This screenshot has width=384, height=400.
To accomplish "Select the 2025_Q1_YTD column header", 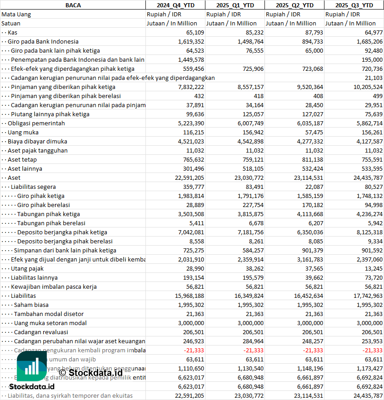I will pos(235,5).
